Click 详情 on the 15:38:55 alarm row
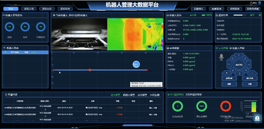 (x=155, y=114)
